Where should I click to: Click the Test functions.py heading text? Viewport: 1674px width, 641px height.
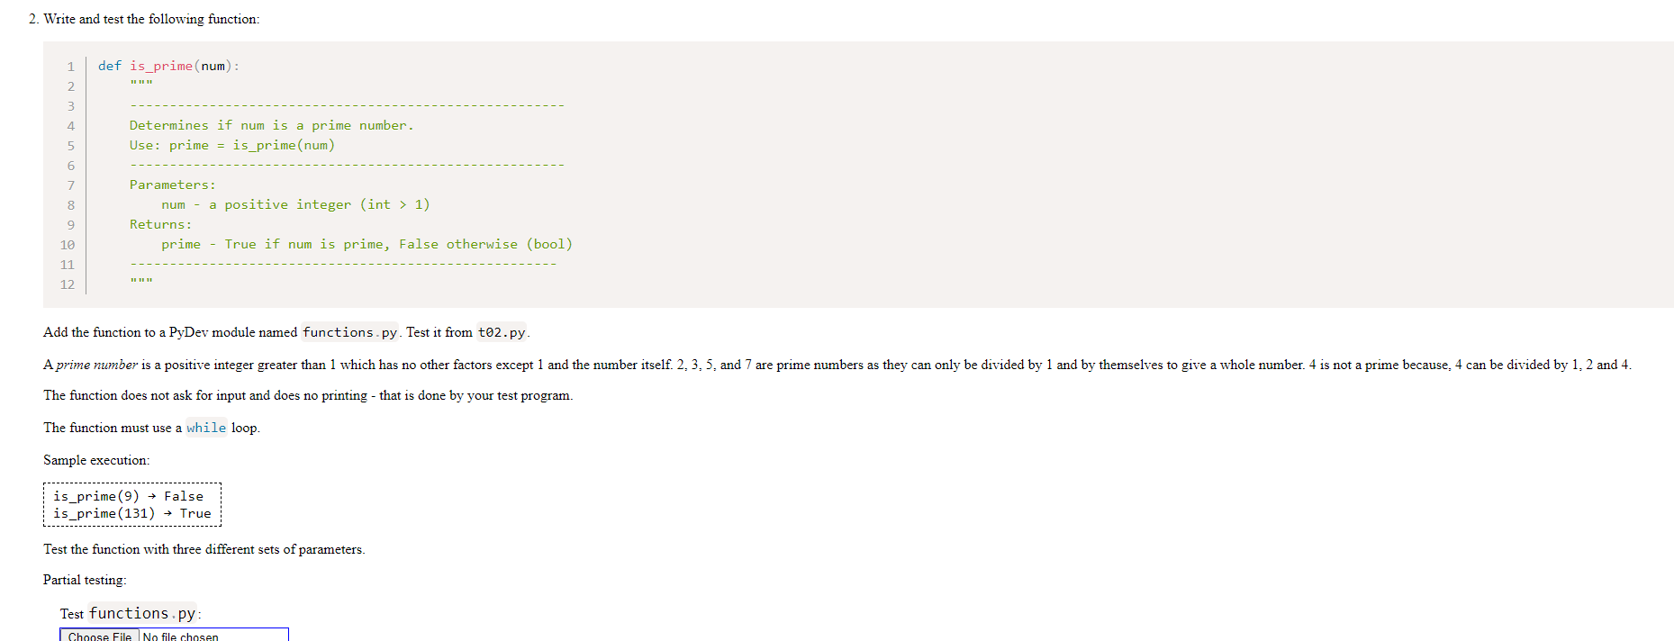(x=131, y=613)
